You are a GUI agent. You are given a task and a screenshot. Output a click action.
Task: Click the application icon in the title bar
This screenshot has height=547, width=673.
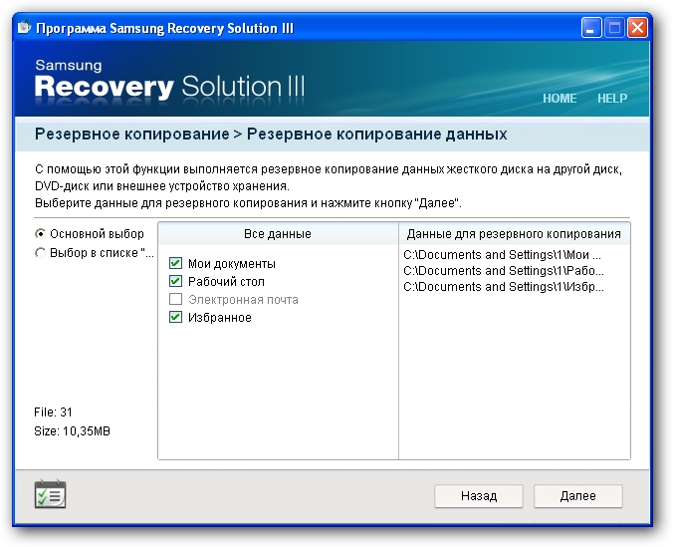pos(25,28)
